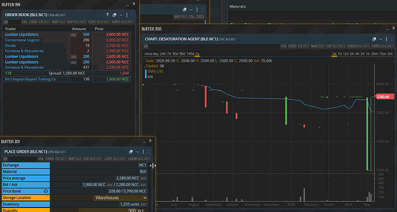
Task: Open CXOB BLE.NC1 from Chart context bar
Action: 358,46
